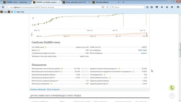Image resolution: width=181 pixels, height=102 pixels.
Task: Click the White Trader forum name value
Action: [x=143, y=50]
